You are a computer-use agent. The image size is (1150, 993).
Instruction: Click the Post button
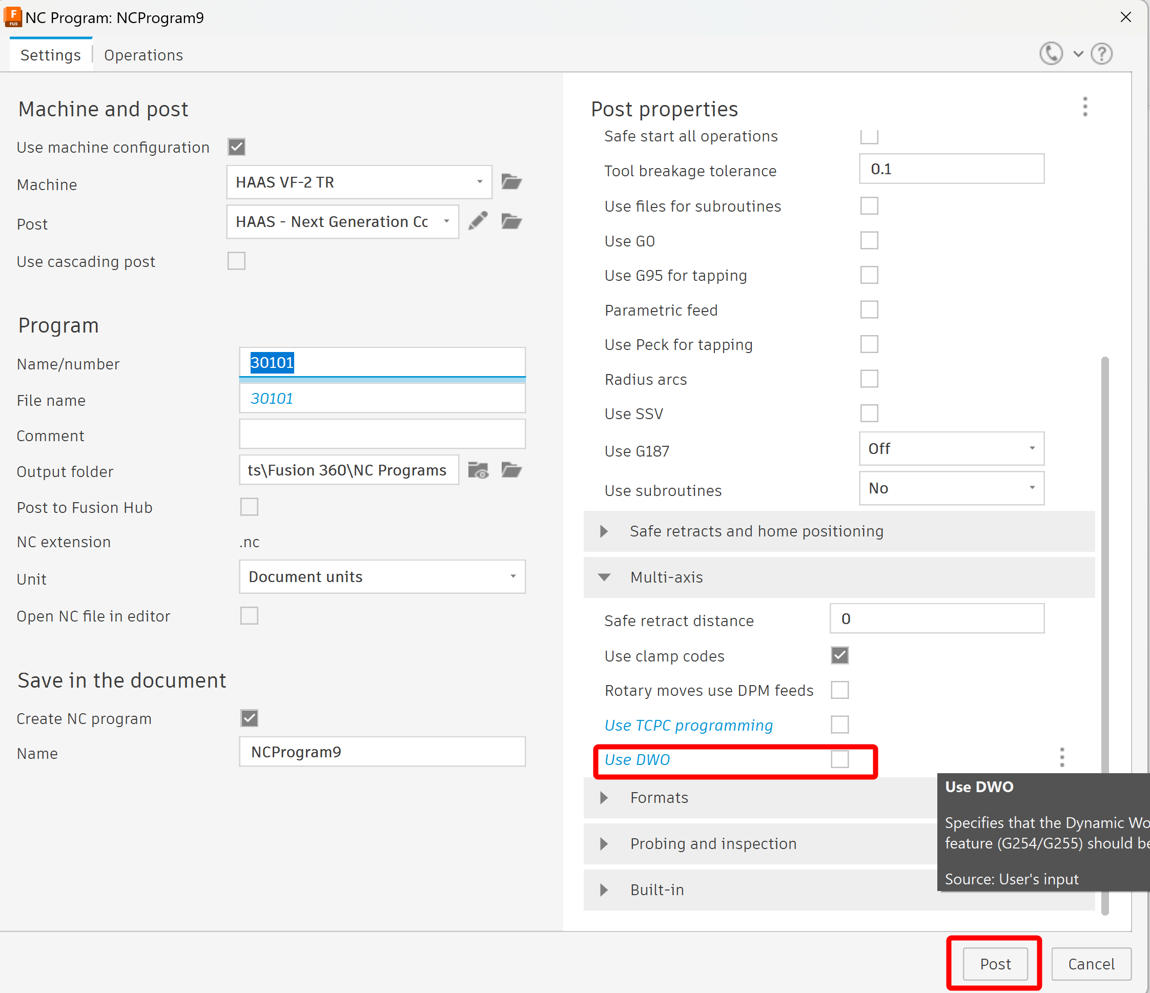995,964
